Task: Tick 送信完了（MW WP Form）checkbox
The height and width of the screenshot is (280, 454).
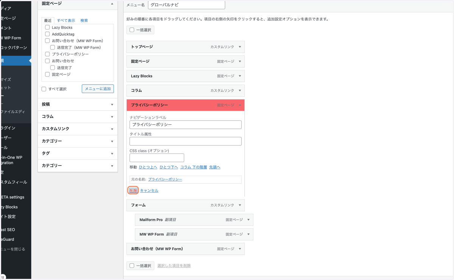Action: 53,48
